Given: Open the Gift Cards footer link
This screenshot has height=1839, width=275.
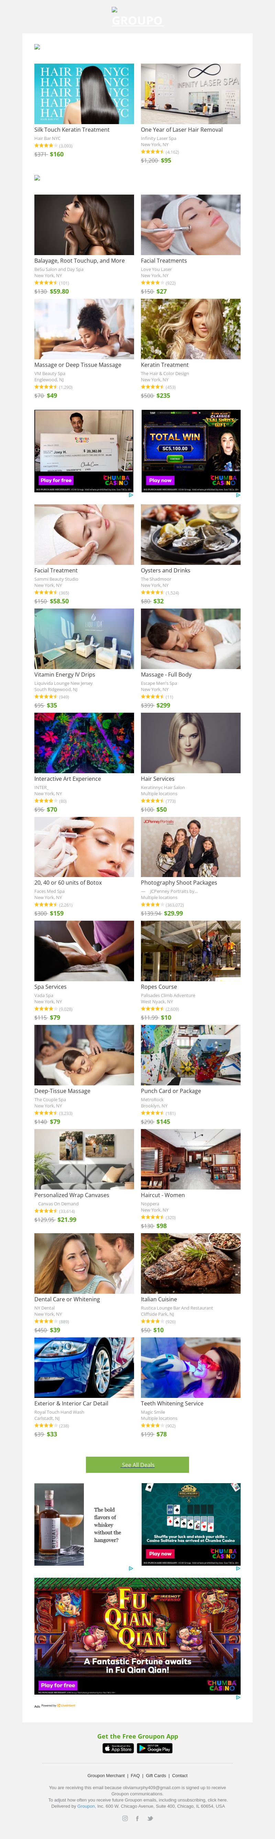Looking at the screenshot, I should pyautogui.click(x=156, y=1775).
